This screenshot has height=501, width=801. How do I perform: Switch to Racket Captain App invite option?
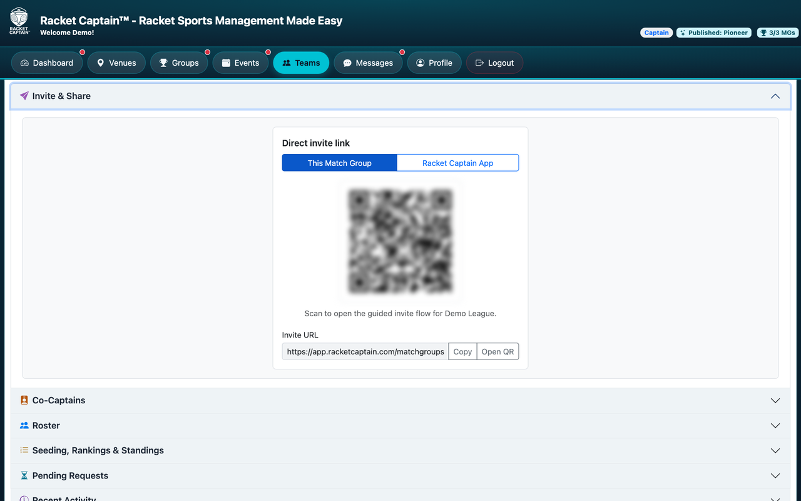(458, 163)
